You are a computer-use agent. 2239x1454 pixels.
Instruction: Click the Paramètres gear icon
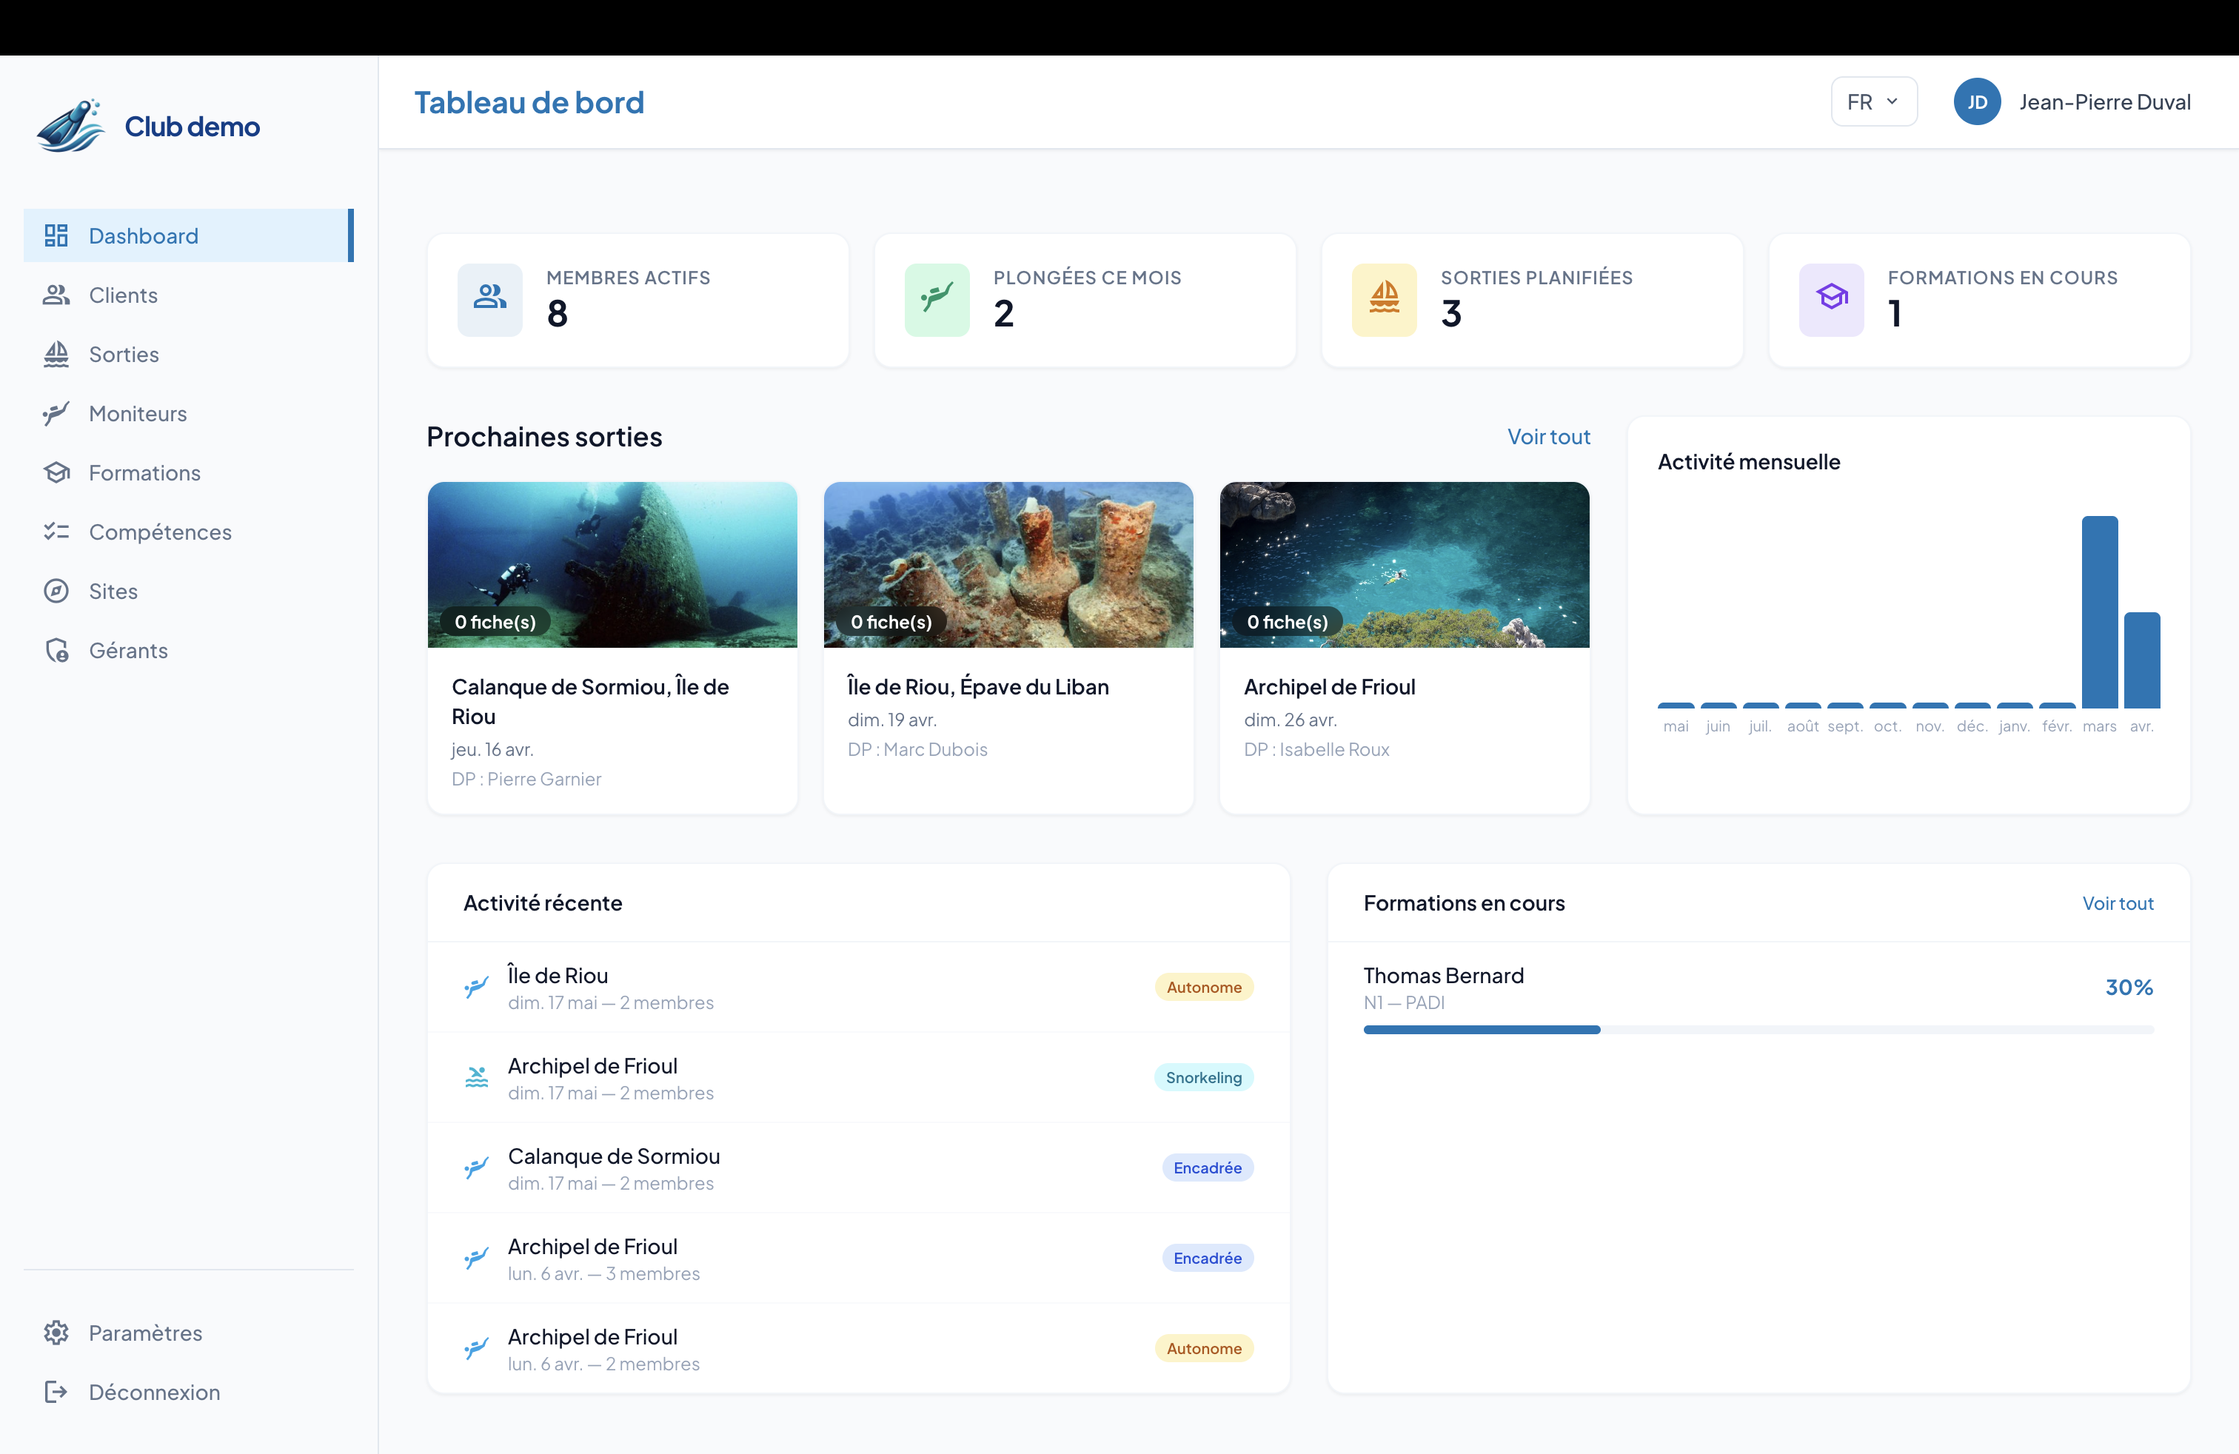tap(56, 1332)
